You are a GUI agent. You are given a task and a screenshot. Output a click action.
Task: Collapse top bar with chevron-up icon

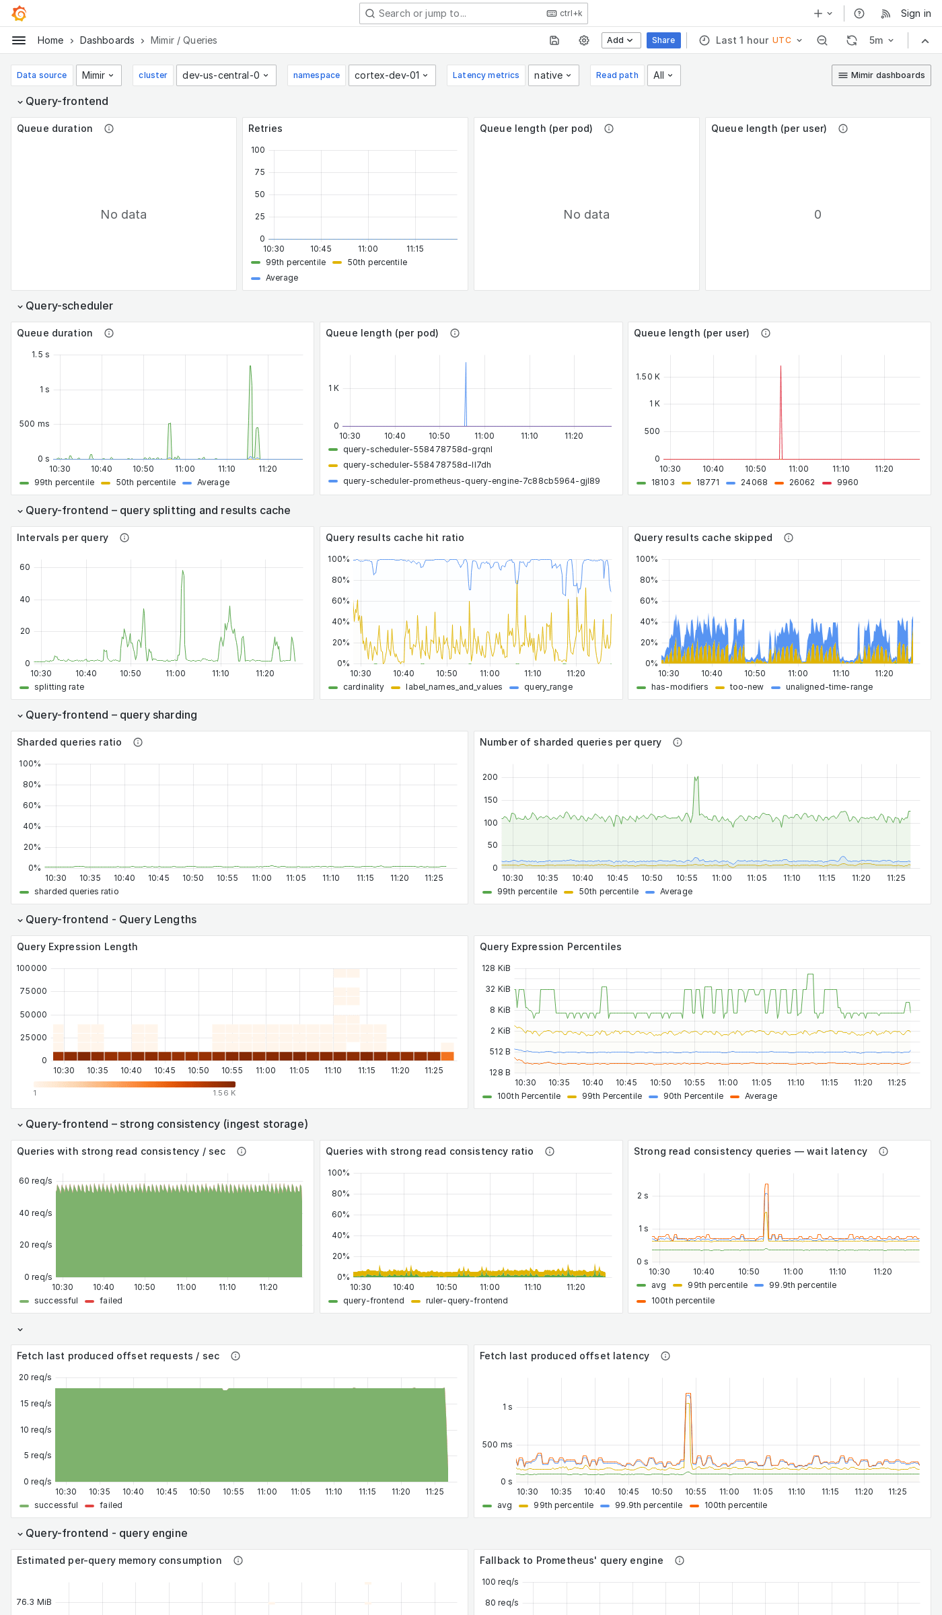[x=925, y=40]
